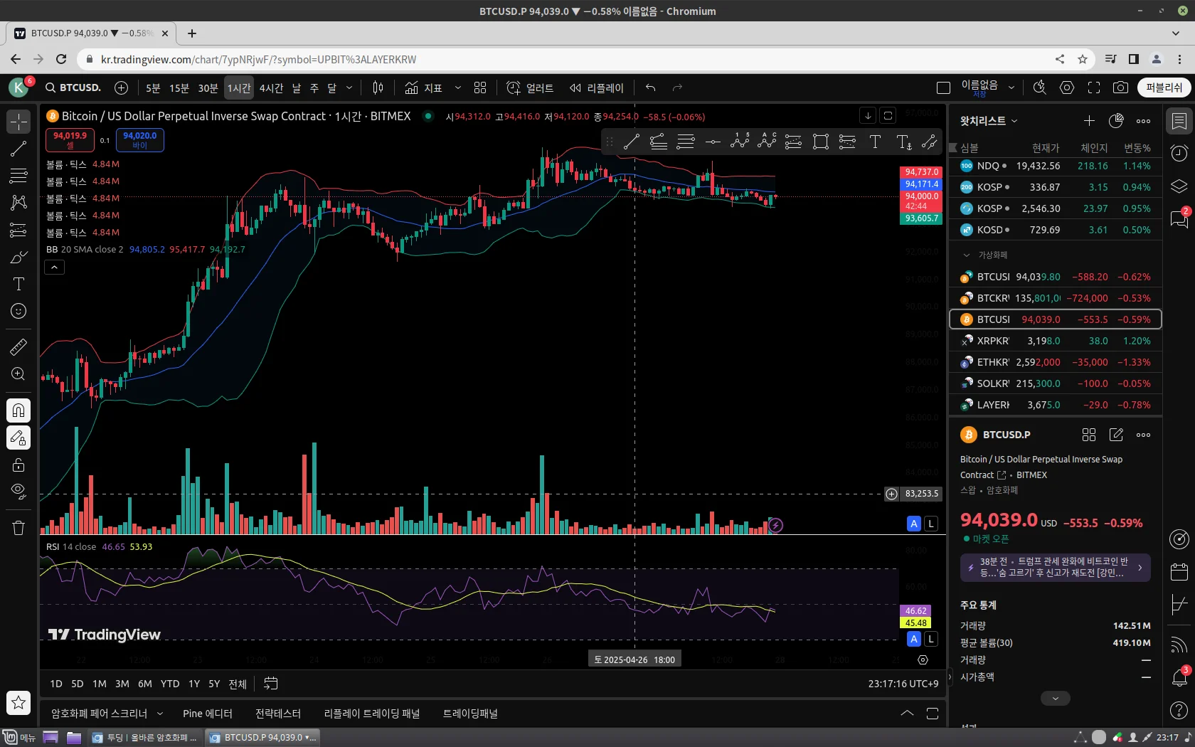The width and height of the screenshot is (1195, 747).
Task: Expand the 이름없음 layout dropdown
Action: tap(1011, 88)
